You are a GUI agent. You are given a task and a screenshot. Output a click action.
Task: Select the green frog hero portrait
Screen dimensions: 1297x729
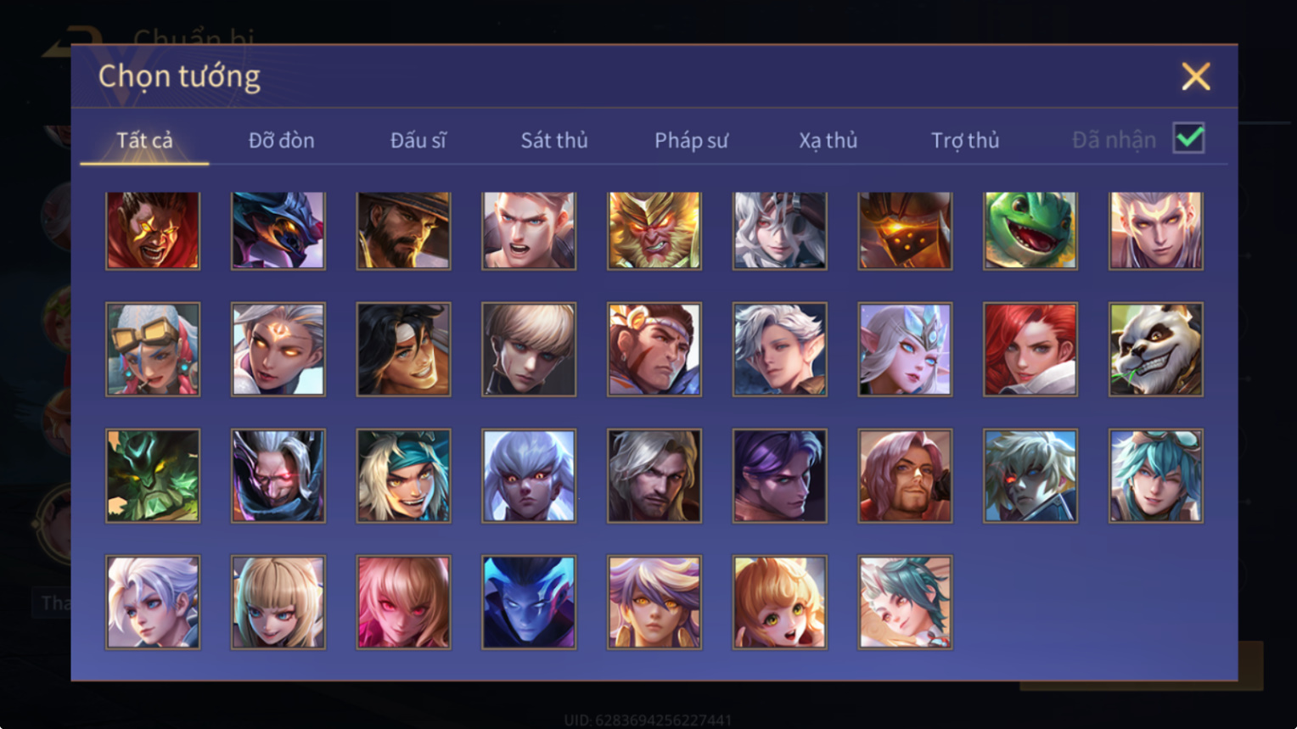[x=1030, y=230]
